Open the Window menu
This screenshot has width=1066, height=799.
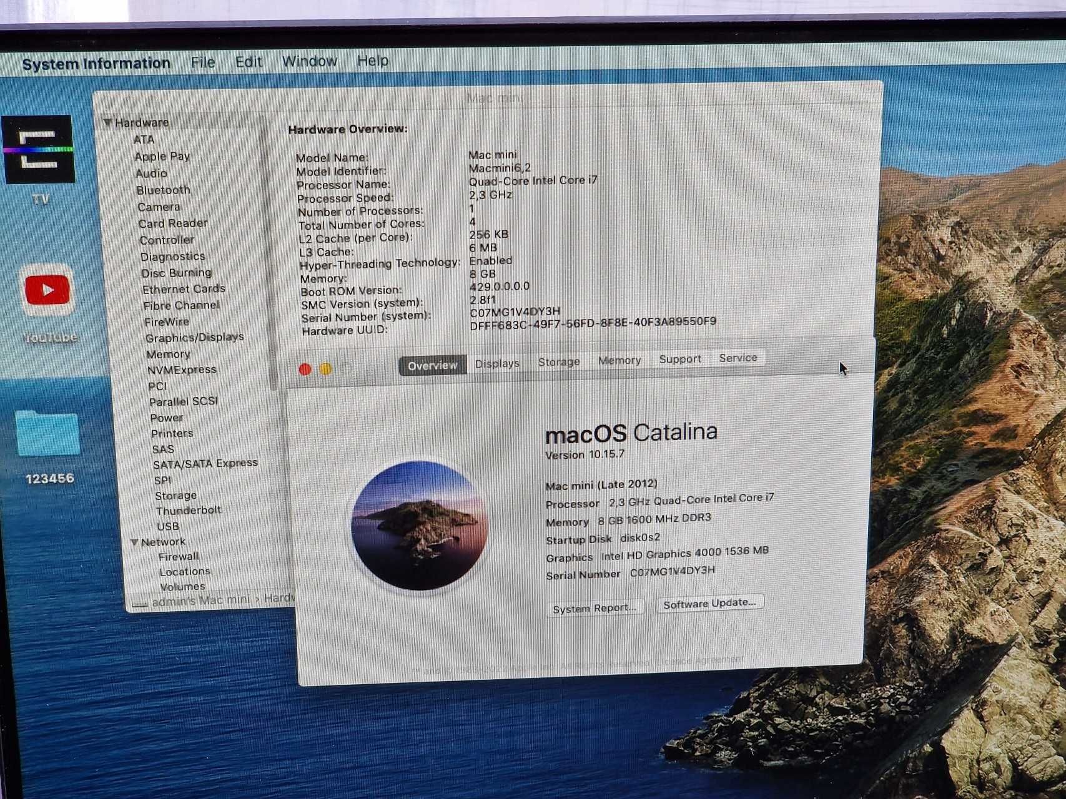click(x=310, y=61)
